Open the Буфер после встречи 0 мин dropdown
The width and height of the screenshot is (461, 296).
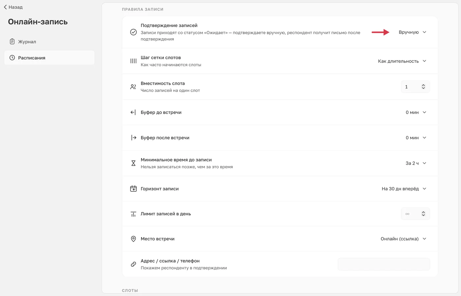[x=416, y=138]
